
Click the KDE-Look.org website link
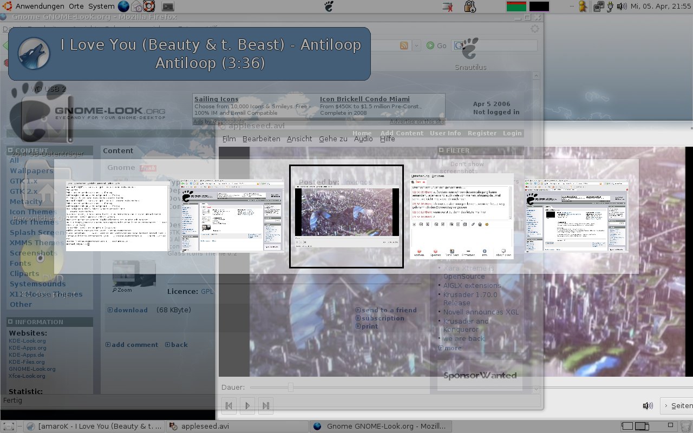tap(27, 341)
